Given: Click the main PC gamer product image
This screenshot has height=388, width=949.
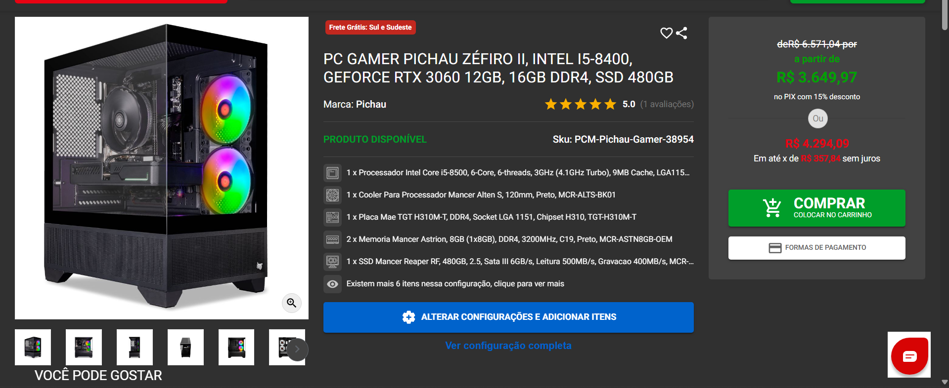Looking at the screenshot, I should (x=162, y=168).
